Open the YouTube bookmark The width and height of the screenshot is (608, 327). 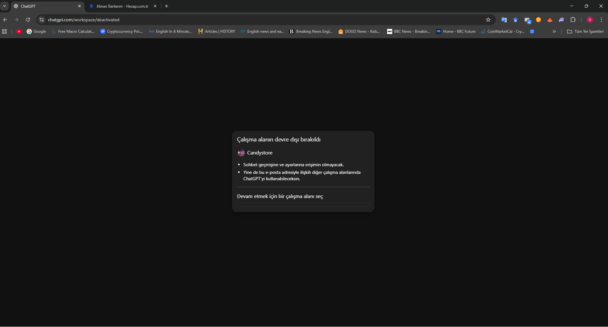click(19, 31)
